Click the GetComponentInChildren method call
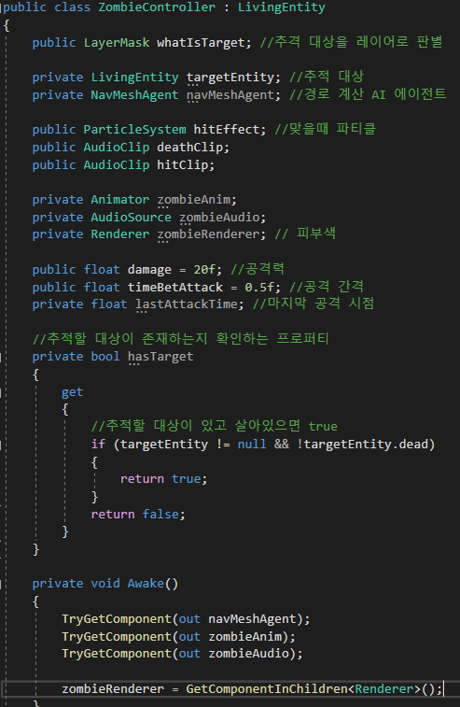This screenshot has width=460, height=707. [x=267, y=689]
